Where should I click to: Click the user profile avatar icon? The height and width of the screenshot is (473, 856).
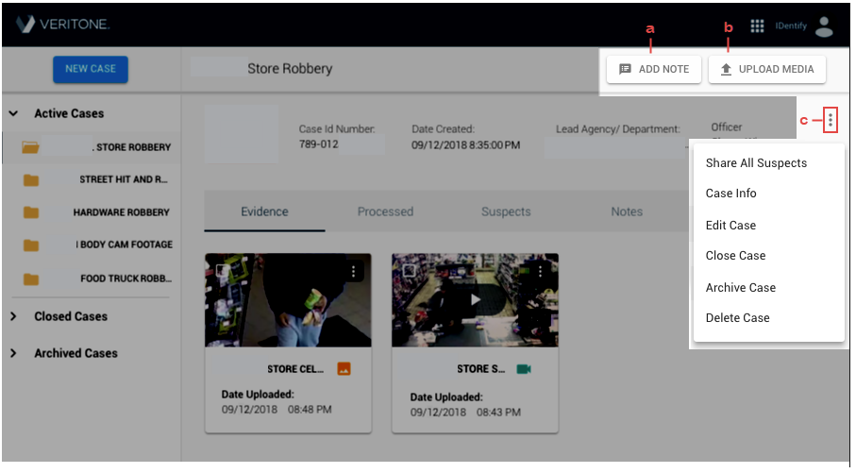824,26
